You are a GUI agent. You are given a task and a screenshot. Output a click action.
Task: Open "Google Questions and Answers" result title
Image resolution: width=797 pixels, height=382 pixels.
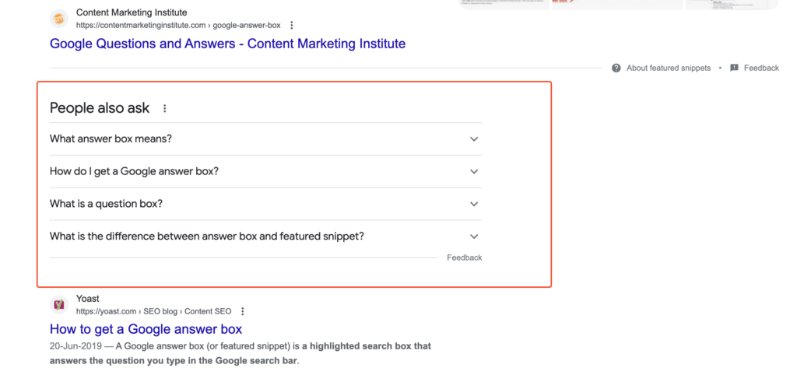227,44
